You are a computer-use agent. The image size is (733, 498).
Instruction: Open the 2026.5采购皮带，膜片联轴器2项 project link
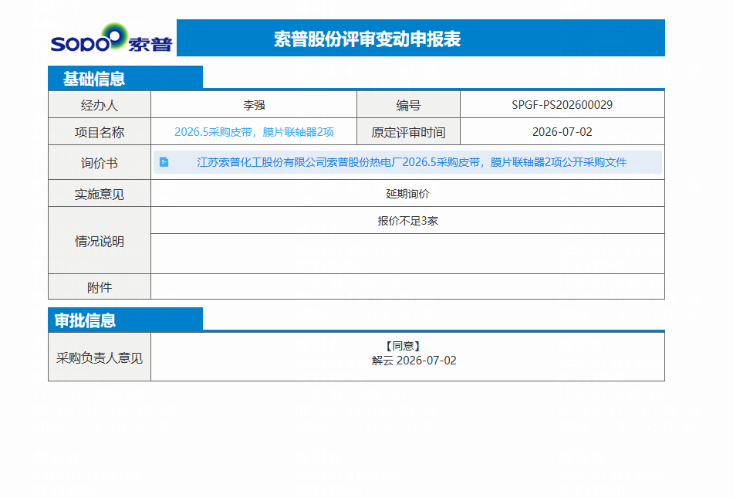coord(254,132)
